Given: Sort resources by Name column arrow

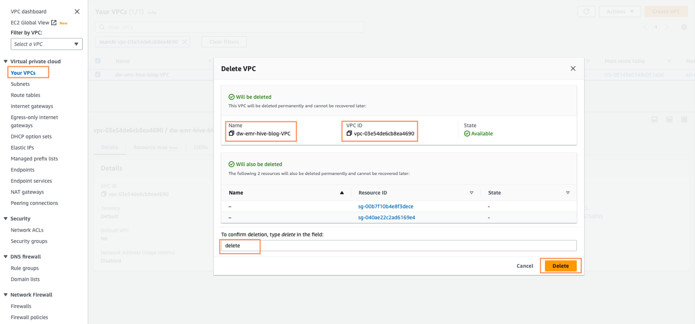Looking at the screenshot, I should click(342, 193).
